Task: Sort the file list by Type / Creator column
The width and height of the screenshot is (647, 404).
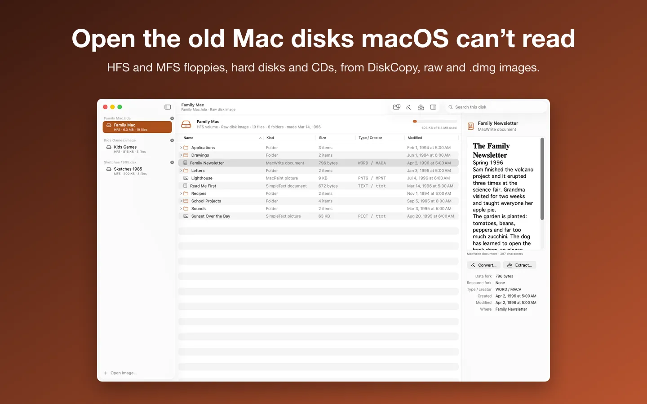Action: coord(380,138)
